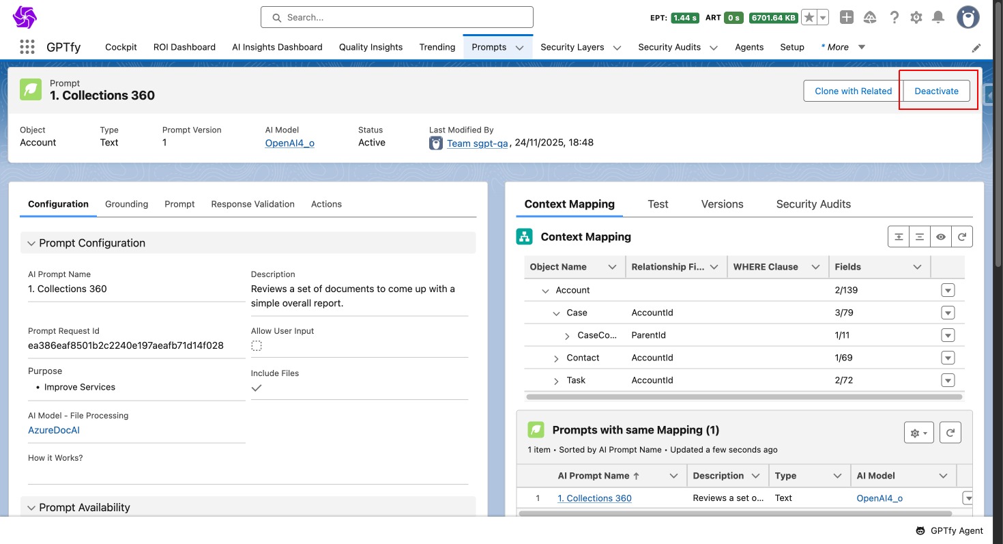Open the Account row action dropdown
1003x544 pixels.
point(948,291)
